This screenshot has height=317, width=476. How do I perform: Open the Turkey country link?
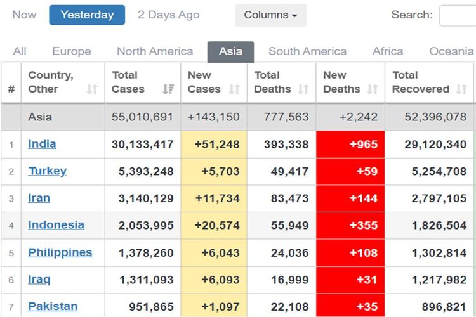pos(48,171)
